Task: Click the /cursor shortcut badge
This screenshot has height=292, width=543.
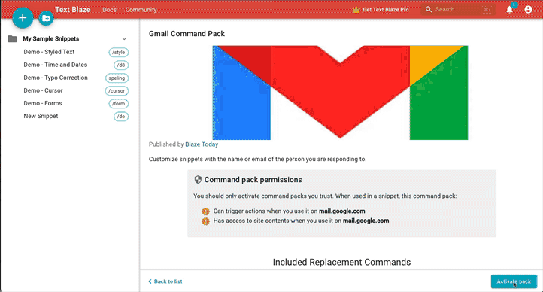Action: pyautogui.click(x=117, y=91)
